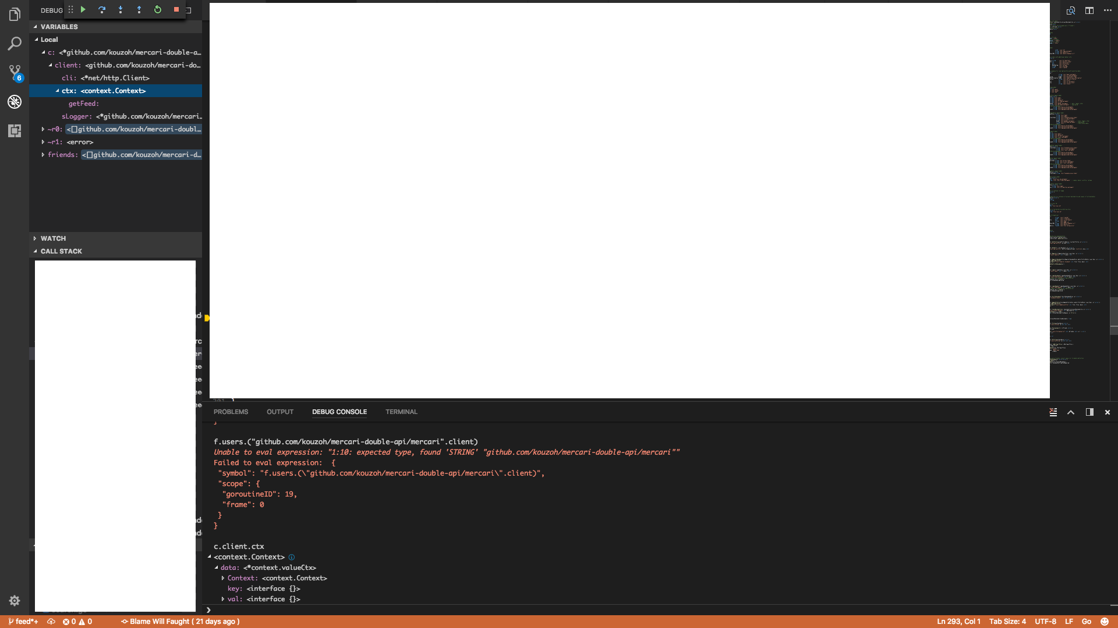Expand the Context entry in Debug Console
The width and height of the screenshot is (1118, 628).
click(224, 578)
